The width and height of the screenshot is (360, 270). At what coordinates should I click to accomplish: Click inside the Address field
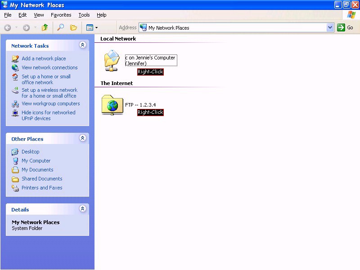pyautogui.click(x=236, y=27)
